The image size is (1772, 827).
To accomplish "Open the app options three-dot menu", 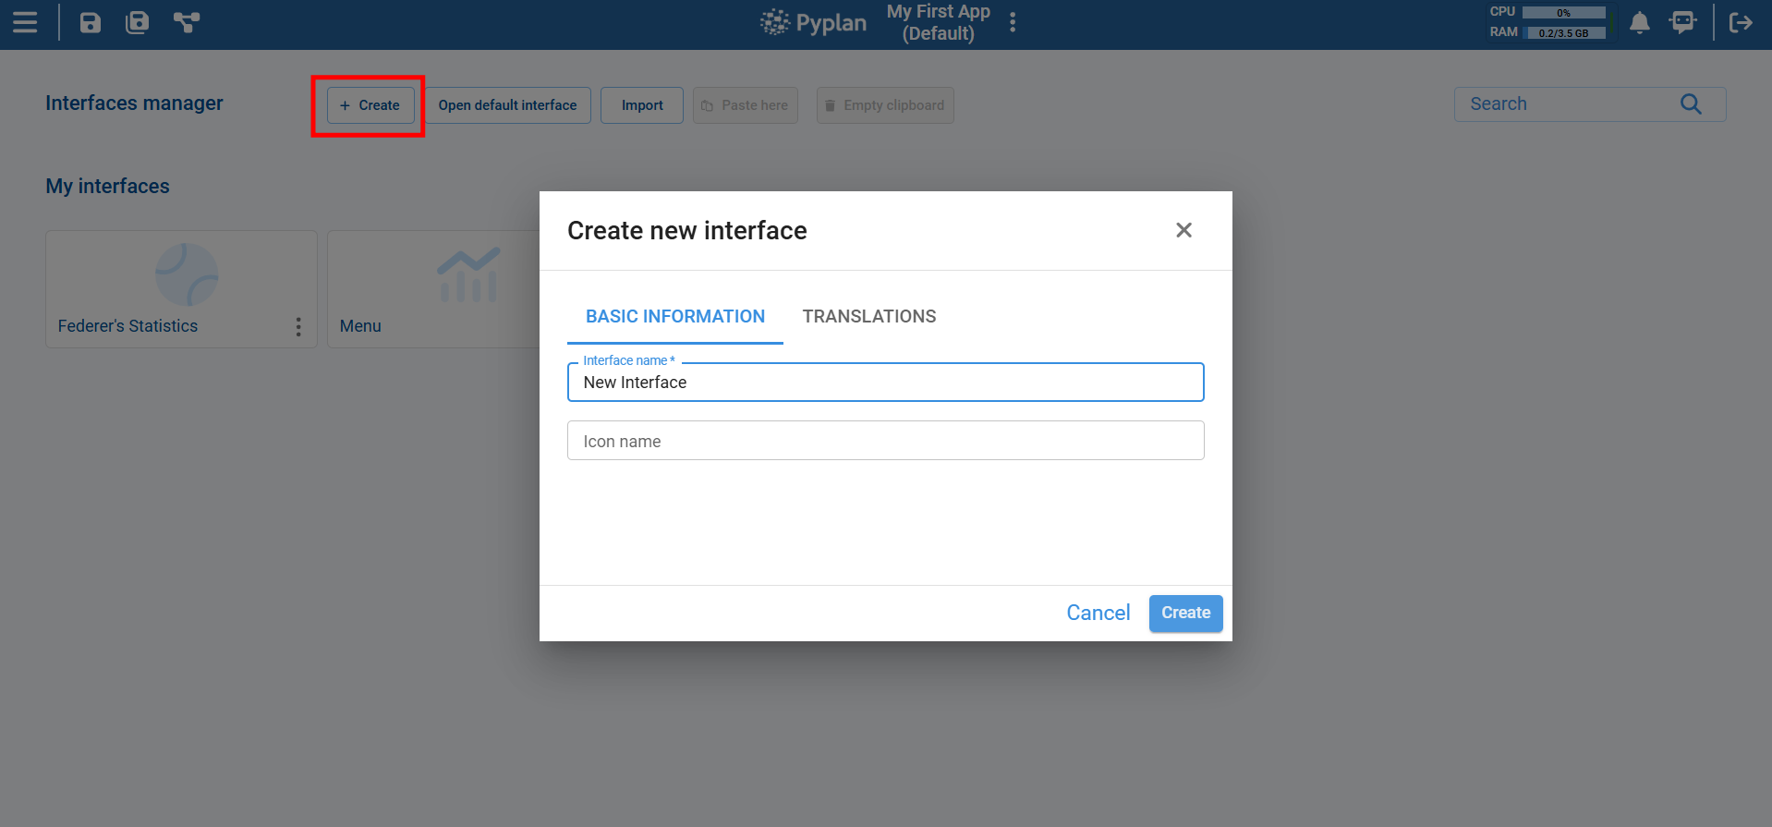I will pyautogui.click(x=1013, y=23).
